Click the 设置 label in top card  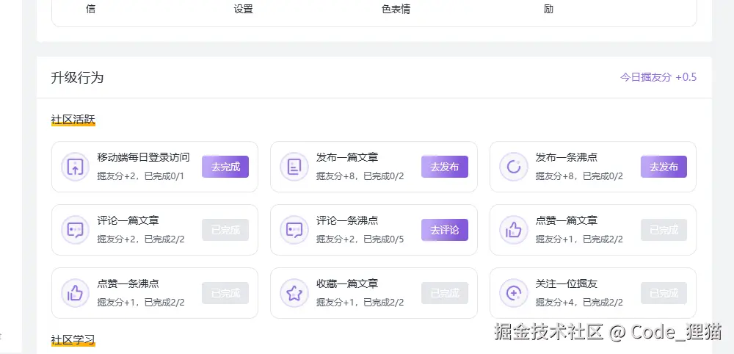244,9
